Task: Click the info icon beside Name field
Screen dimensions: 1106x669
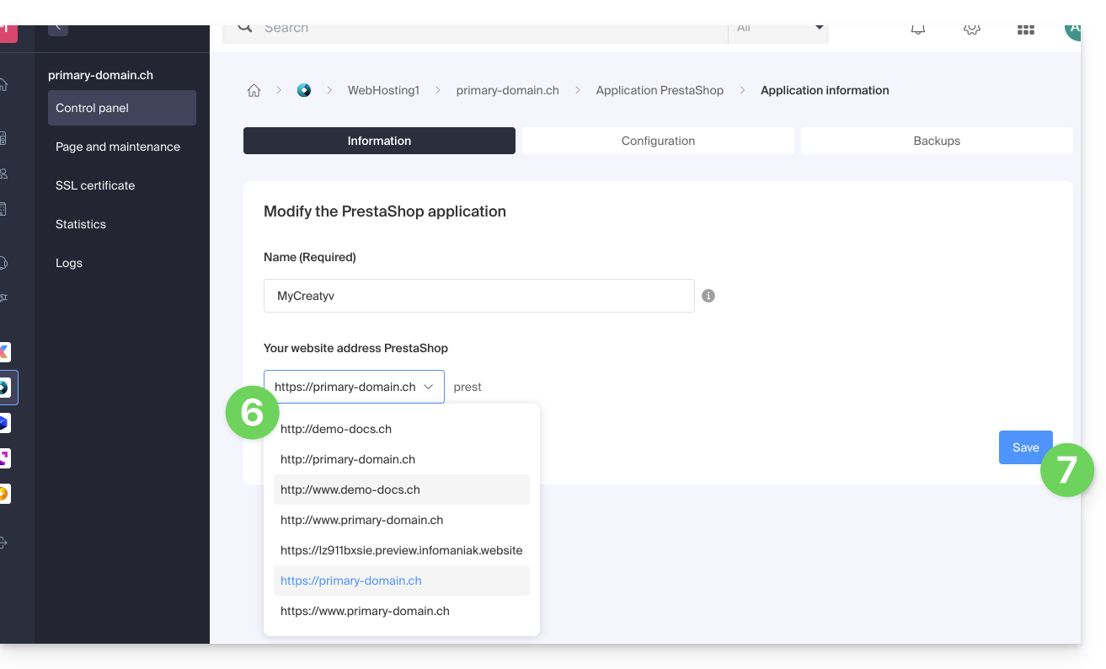Action: [x=708, y=296]
